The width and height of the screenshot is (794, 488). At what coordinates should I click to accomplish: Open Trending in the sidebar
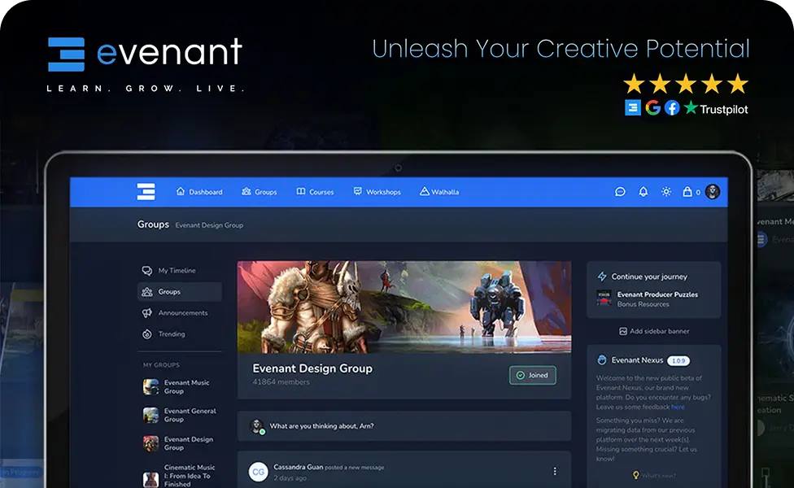tap(179, 334)
